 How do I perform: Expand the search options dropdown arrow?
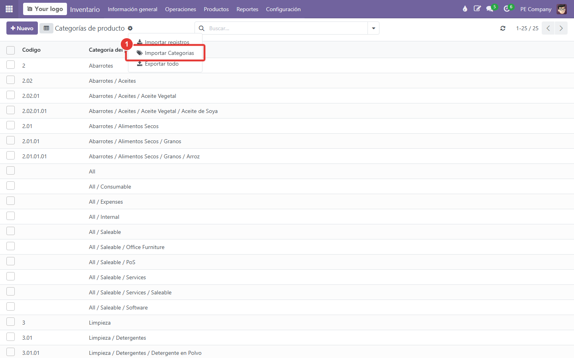click(x=373, y=28)
